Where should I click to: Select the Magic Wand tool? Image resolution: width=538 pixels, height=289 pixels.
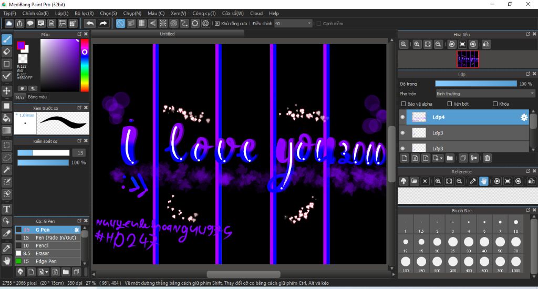tap(6, 170)
